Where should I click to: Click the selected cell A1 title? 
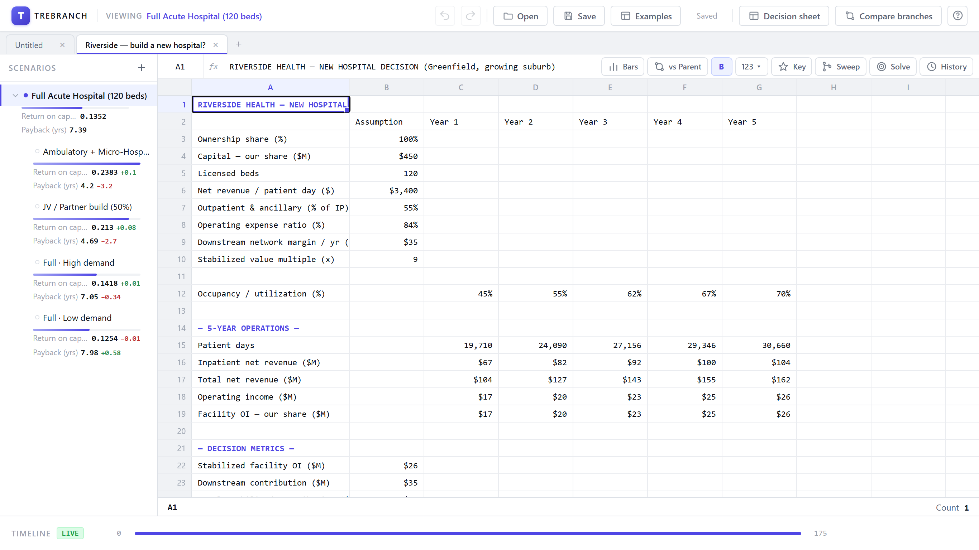270,105
